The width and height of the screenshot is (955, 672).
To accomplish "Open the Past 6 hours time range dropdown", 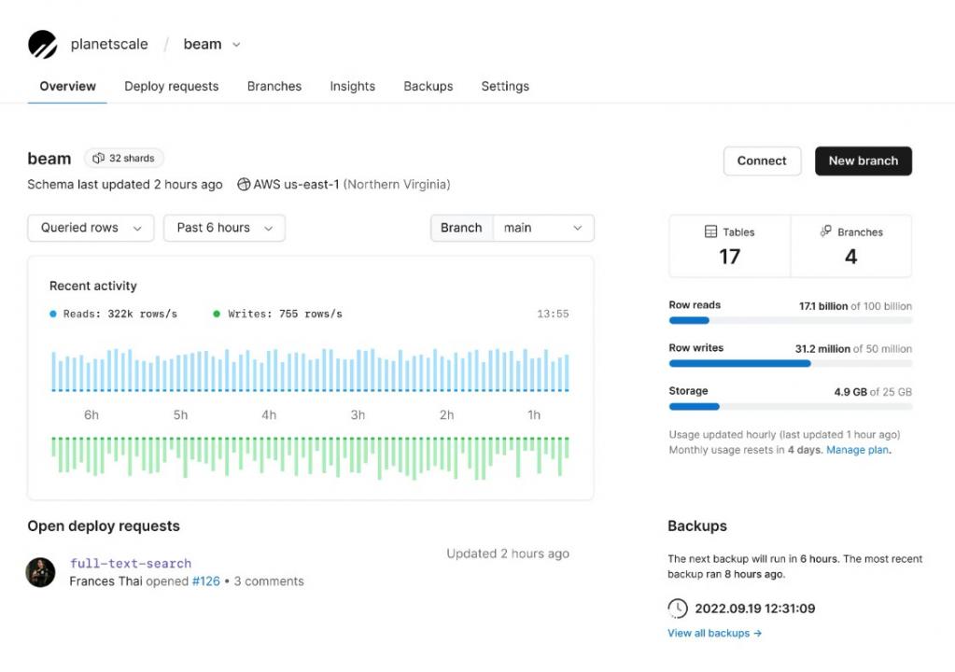I will pyautogui.click(x=224, y=228).
